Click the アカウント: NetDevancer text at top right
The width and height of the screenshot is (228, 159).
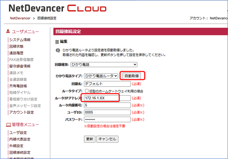209,18
